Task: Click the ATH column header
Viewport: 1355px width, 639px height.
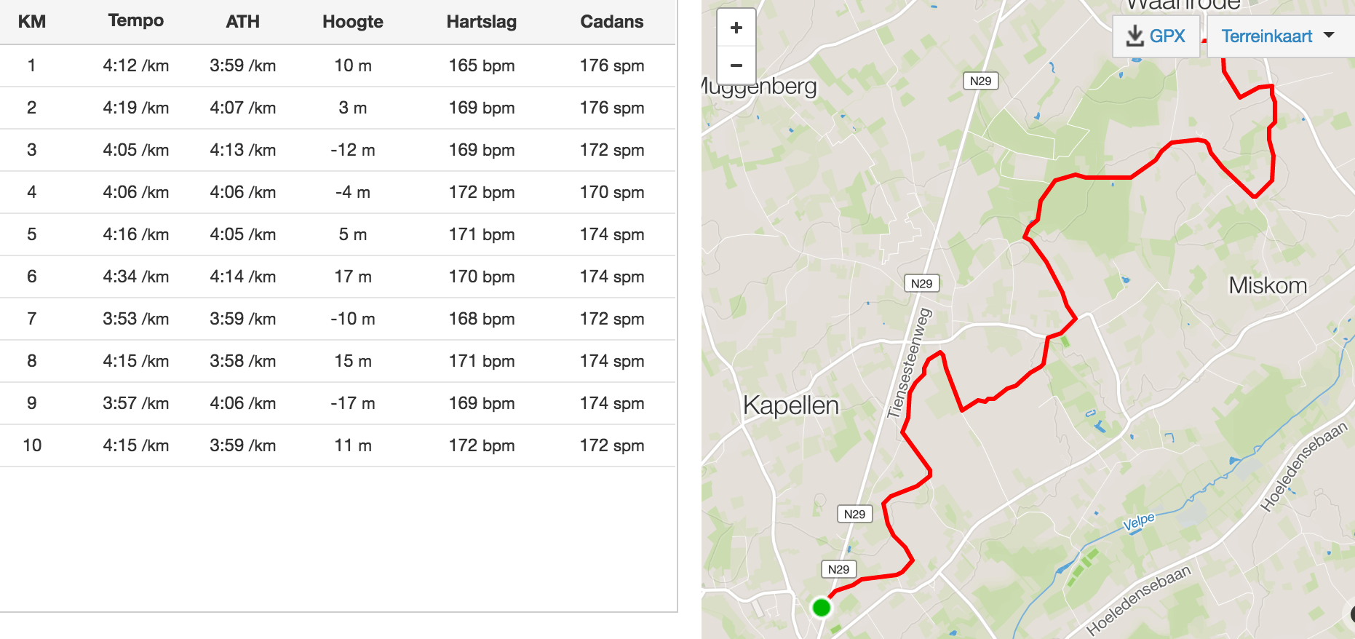Action: (x=243, y=22)
